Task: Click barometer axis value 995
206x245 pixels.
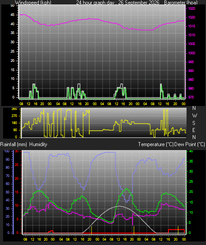Action: click(x=191, y=62)
